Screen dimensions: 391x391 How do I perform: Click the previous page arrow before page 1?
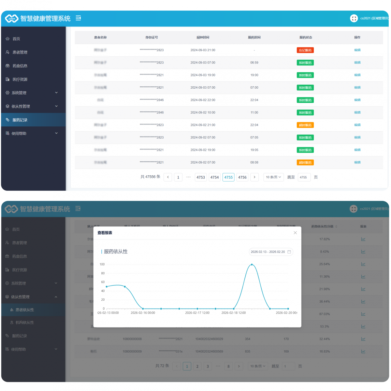pos(168,177)
